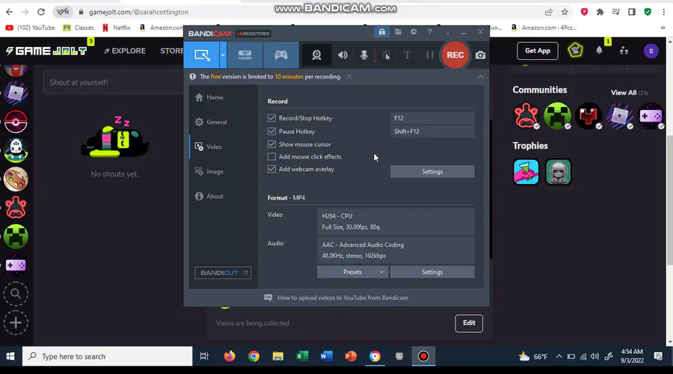Screen dimensions: 673x374
Task: Open How to upload videos to YouTube link
Action: [x=342, y=298]
